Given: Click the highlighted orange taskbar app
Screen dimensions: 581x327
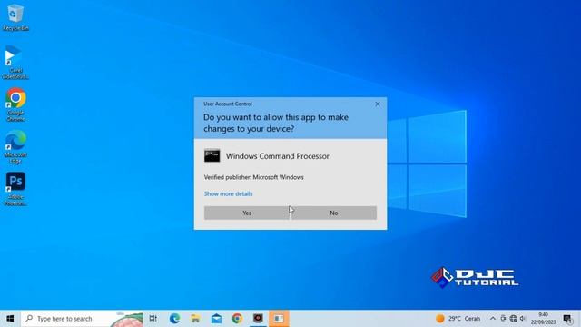Looking at the screenshot, I should [279, 319].
